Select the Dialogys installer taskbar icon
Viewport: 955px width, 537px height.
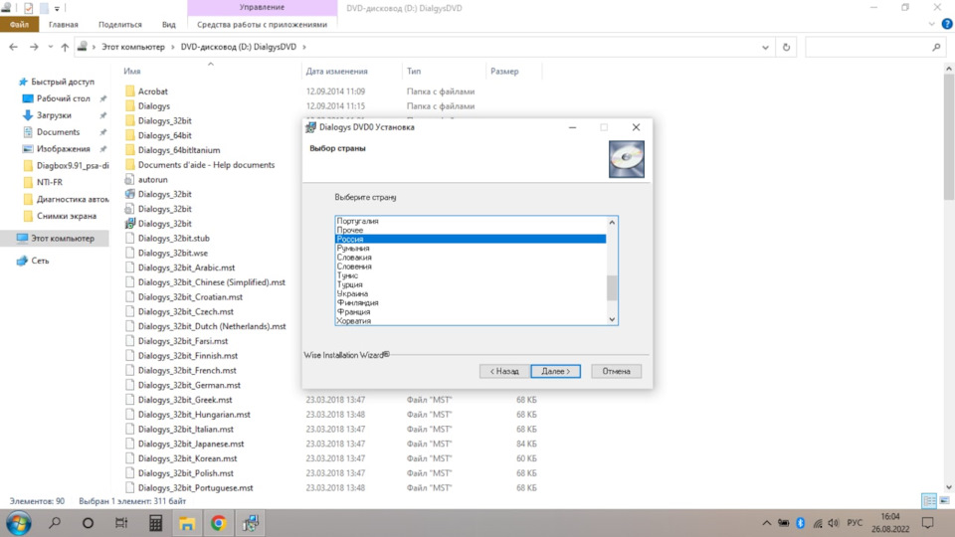251,523
